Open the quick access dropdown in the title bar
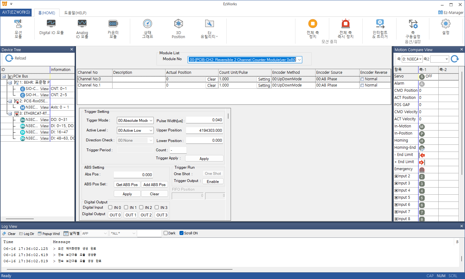Viewport: 465px width, 279px height. point(11,4)
